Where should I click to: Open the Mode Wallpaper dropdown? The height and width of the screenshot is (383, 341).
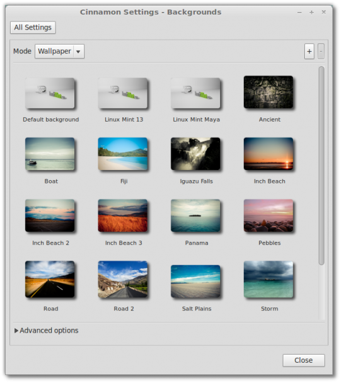click(x=60, y=51)
